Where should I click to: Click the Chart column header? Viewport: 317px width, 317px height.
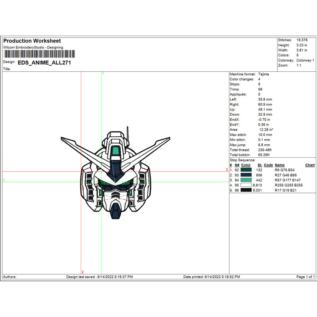309,165
